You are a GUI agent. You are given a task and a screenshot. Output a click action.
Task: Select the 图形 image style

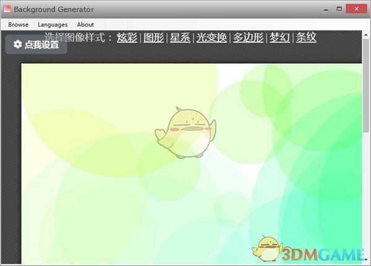153,38
